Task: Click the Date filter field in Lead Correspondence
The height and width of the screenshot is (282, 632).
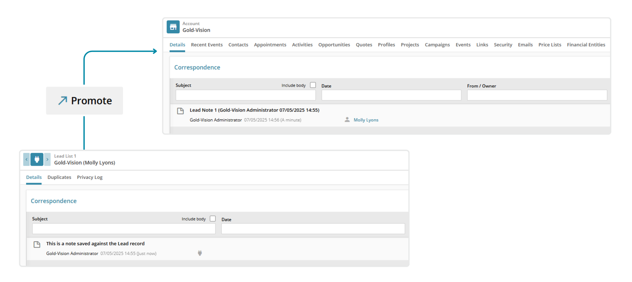Action: [x=313, y=229]
